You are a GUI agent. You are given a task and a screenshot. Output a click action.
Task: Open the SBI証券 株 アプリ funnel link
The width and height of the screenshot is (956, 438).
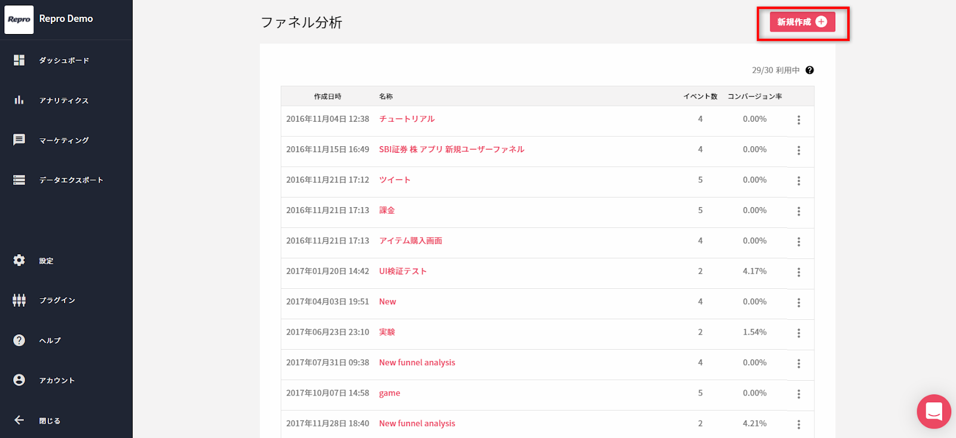point(452,149)
